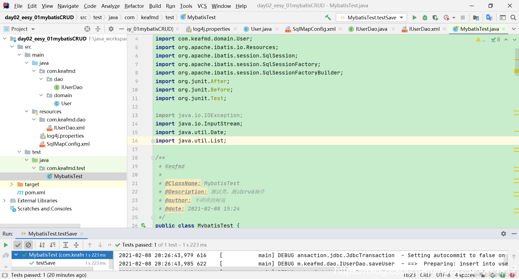Expand all test results in the Run panel

pos(65,245)
